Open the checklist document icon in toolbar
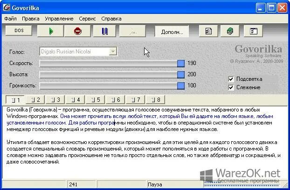Image resolution: width=290 pixels, height=190 pixels. tap(208, 31)
